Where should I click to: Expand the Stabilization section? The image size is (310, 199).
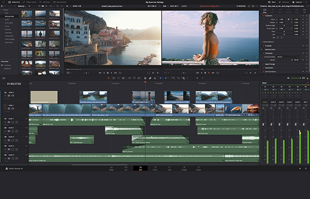point(269,68)
